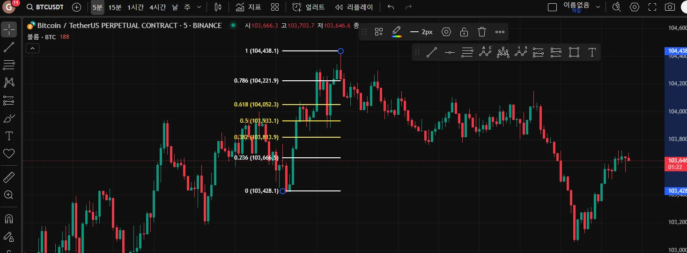Enter fullscreen mode
687x253 pixels.
coord(652,7)
